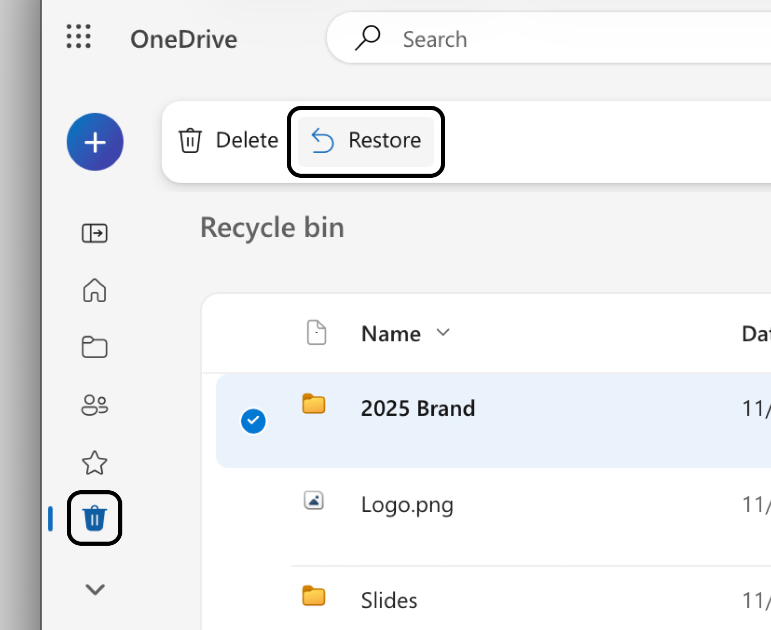Expand more sidebar items chevron
The width and height of the screenshot is (771, 630).
tap(95, 589)
